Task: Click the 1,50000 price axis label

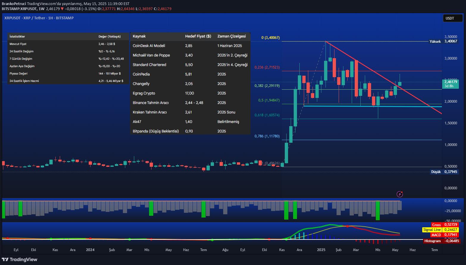Action: [x=451, y=123]
